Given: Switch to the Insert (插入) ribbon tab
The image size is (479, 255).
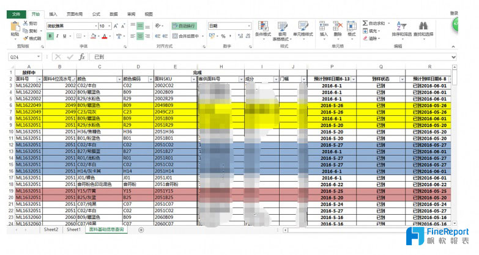Looking at the screenshot, I should 53,14.
